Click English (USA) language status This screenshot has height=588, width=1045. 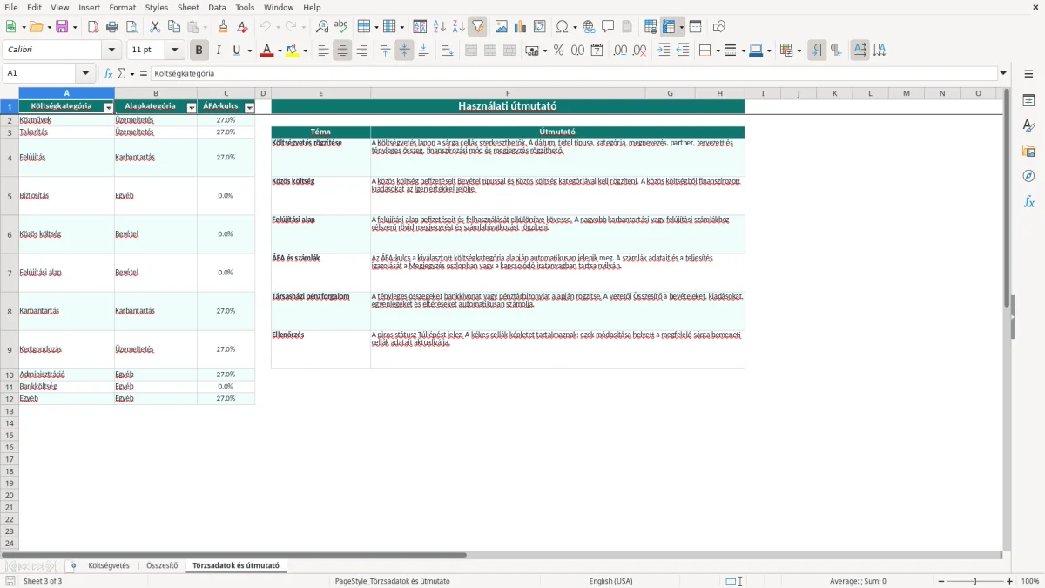611,581
